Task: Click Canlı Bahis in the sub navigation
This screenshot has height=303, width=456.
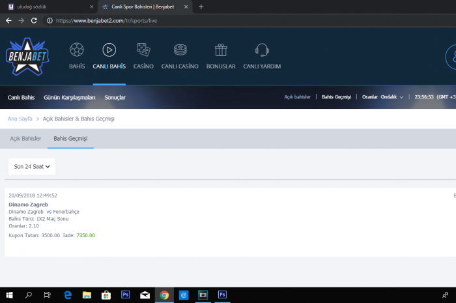Action: coord(21,97)
